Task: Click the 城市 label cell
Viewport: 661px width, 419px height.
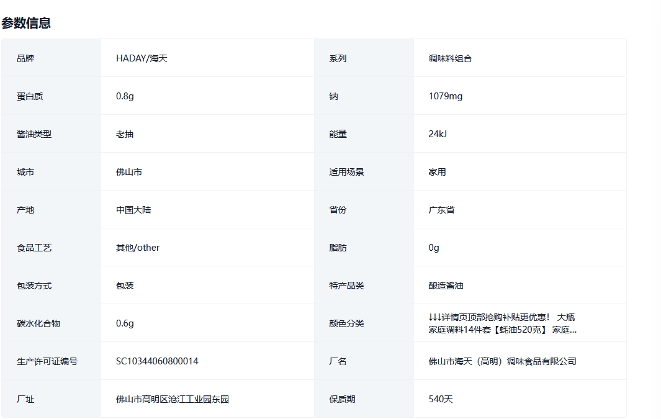Action: 51,172
